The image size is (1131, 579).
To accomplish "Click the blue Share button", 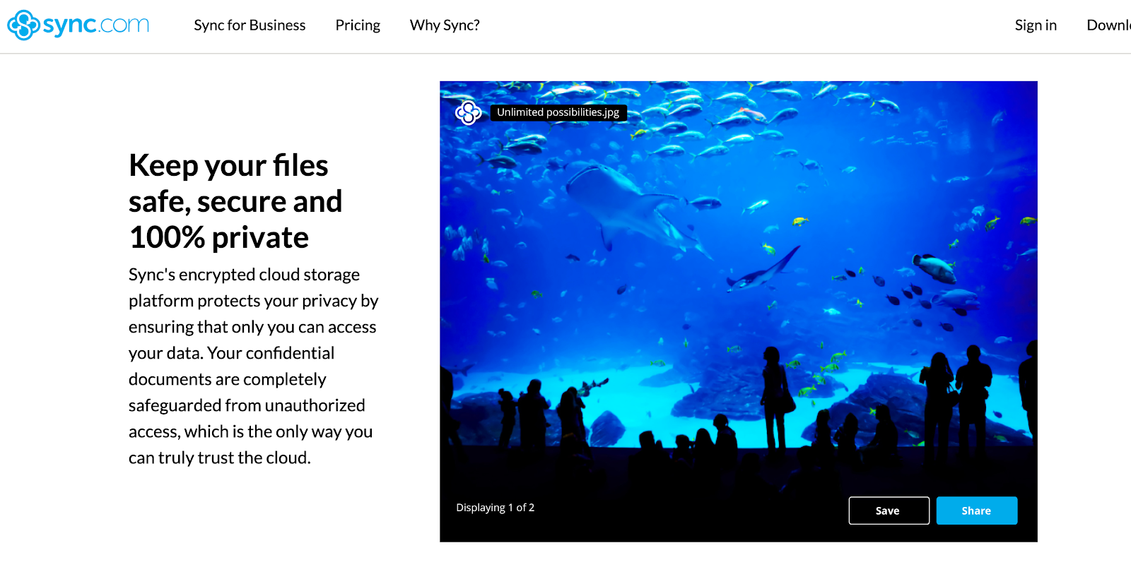I will click(x=976, y=511).
